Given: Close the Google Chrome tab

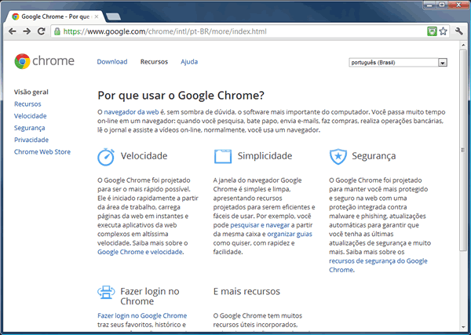Looking at the screenshot, I should [97, 16].
